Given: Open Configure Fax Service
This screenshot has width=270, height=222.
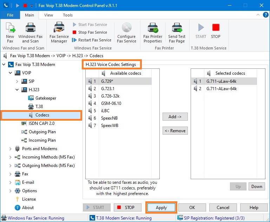Looking at the screenshot, I should [x=126, y=33].
